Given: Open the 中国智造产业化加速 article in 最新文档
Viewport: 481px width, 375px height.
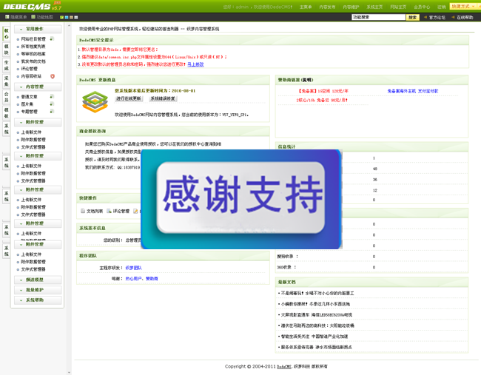Looking at the screenshot, I should pyautogui.click(x=314, y=337).
